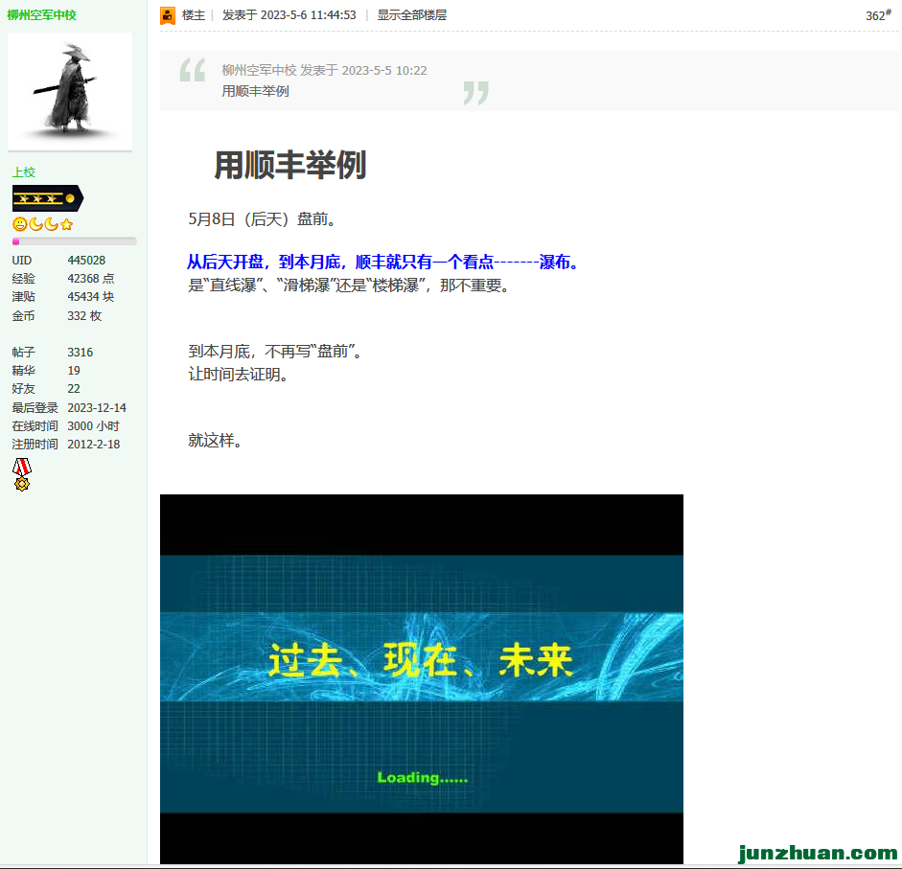Open the 帖子 count 3316
Image resolution: width=902 pixels, height=869 pixels.
pos(81,353)
